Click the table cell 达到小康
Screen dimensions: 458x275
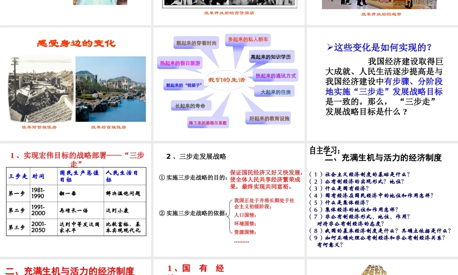coord(125,210)
